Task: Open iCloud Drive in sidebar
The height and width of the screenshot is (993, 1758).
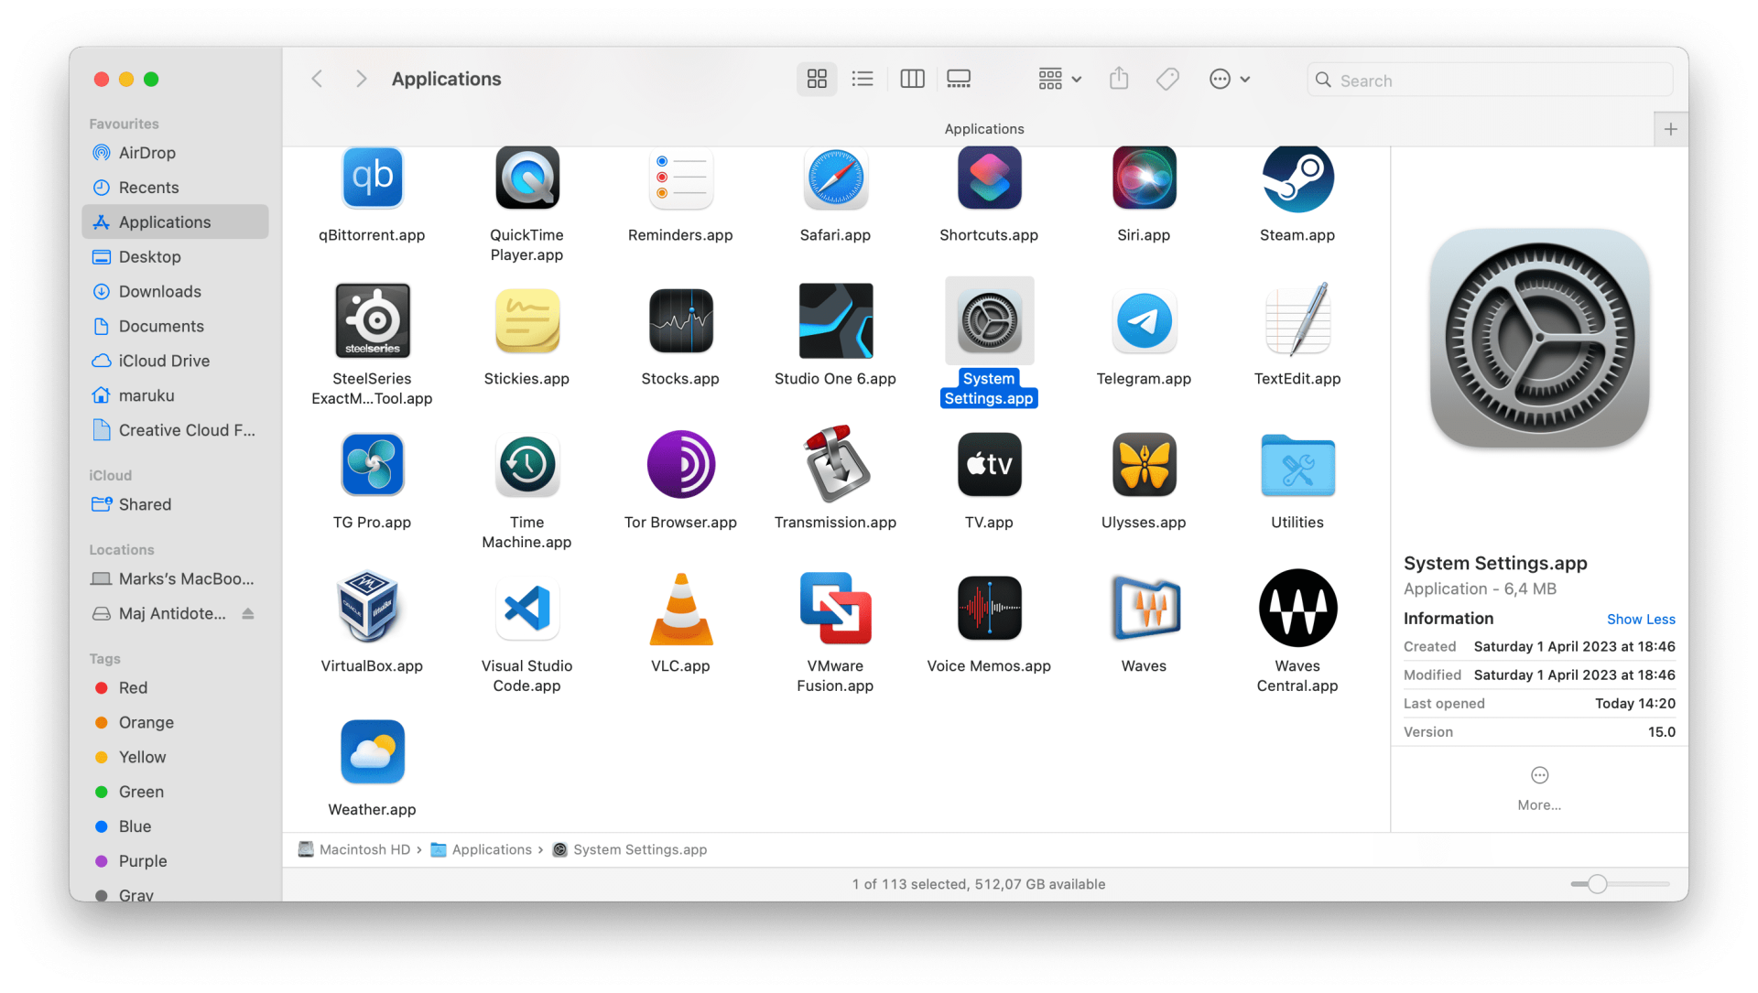Action: point(175,361)
